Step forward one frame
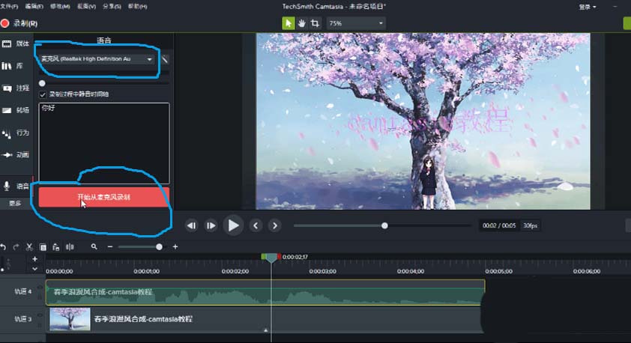This screenshot has height=343, width=631. point(211,225)
